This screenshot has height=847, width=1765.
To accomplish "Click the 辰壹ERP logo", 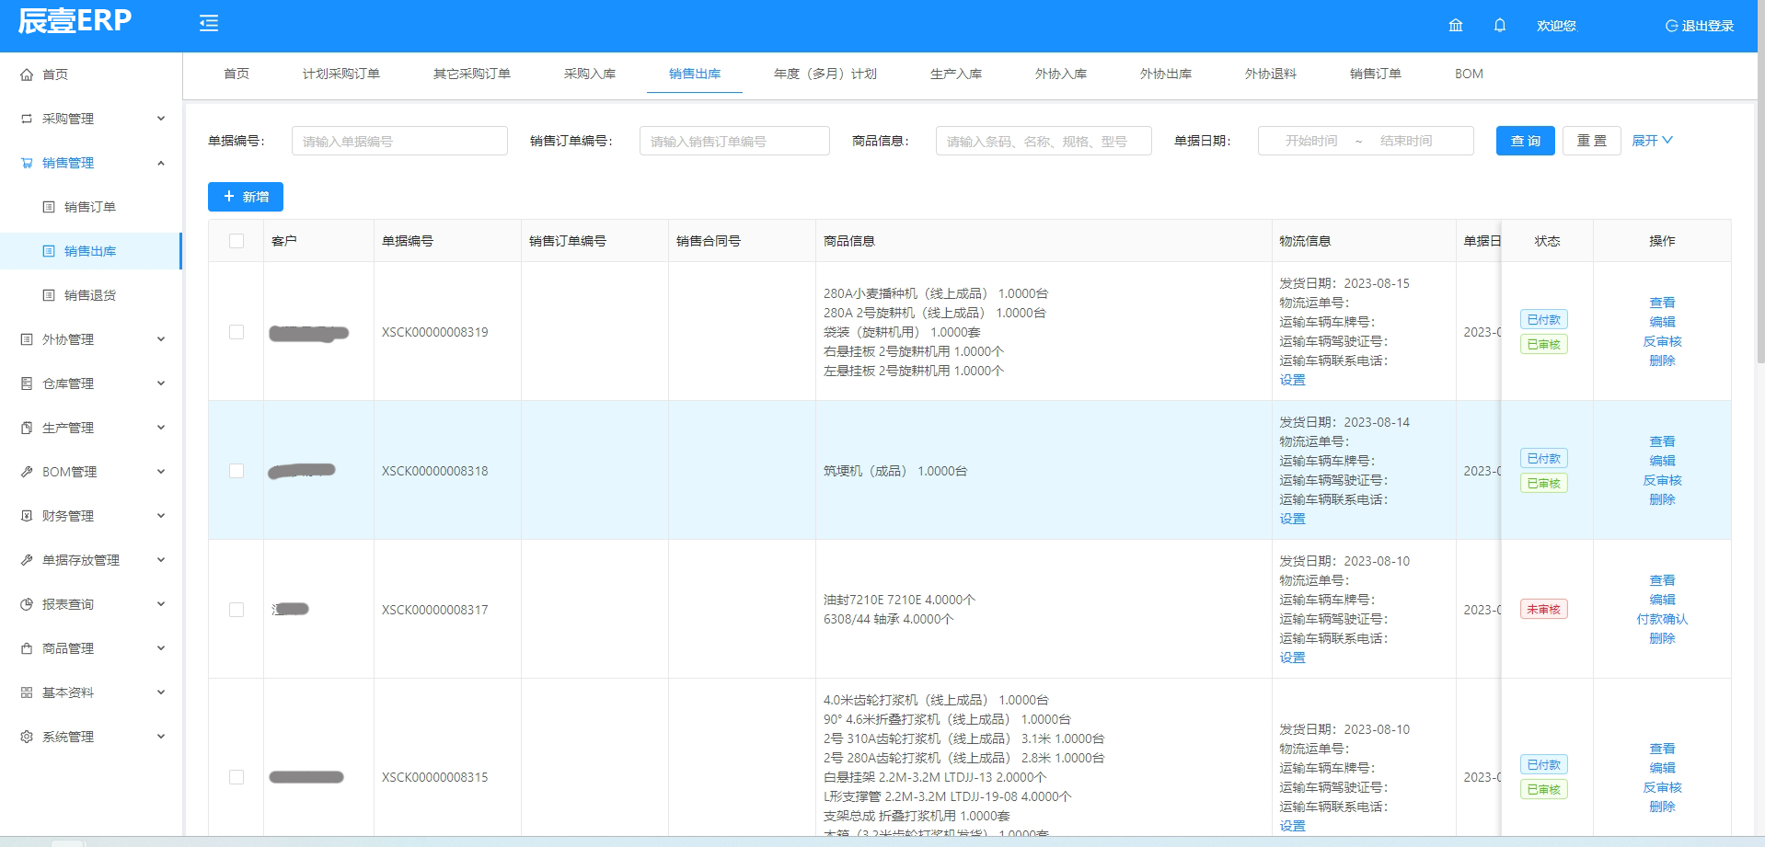I will (75, 21).
